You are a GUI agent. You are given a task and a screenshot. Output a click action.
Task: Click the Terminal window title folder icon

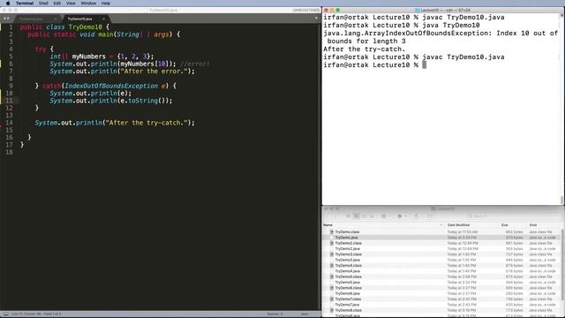tap(418, 10)
